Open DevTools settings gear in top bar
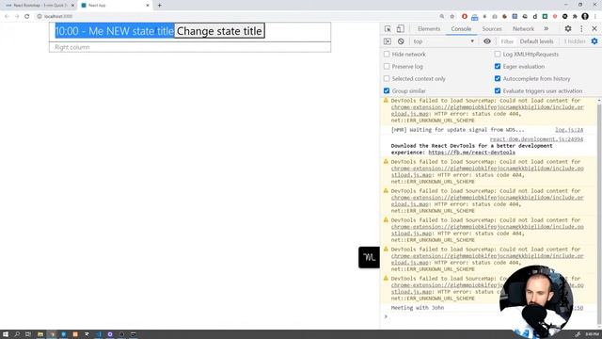Image resolution: width=602 pixels, height=339 pixels. [x=568, y=29]
